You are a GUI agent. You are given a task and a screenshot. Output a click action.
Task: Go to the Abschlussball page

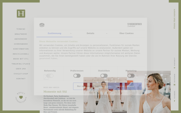click(21, 54)
